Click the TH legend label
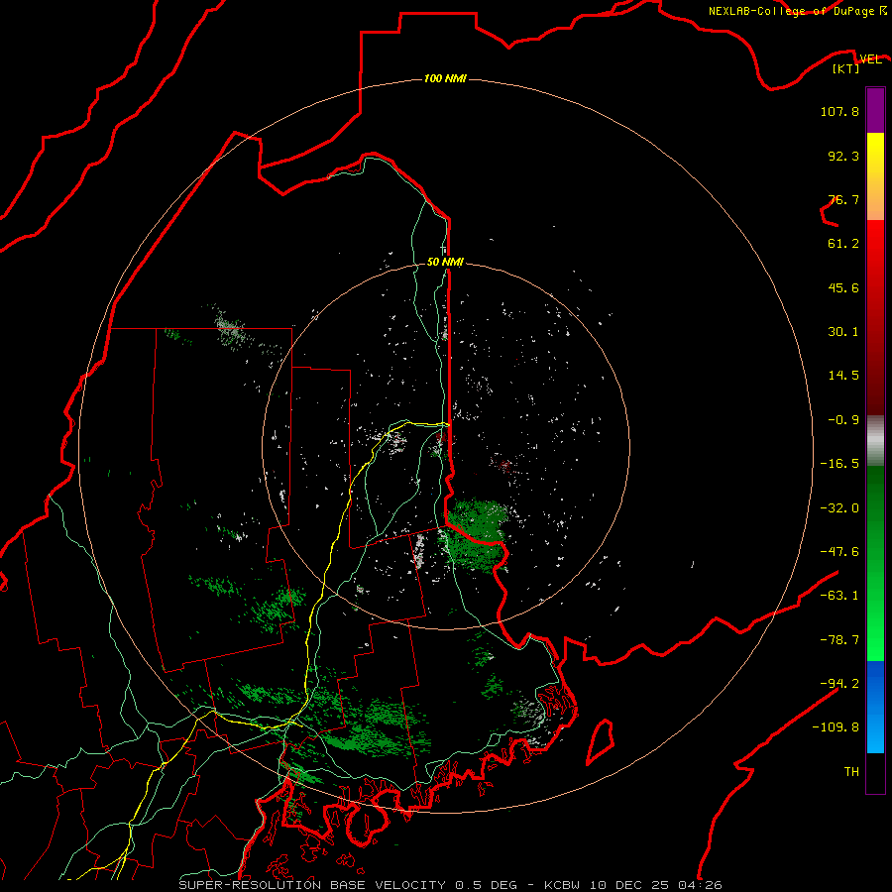892x892 pixels. tap(851, 771)
